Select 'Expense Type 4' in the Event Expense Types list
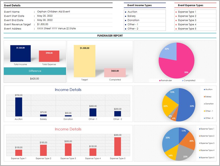220x166 pixels. (x=195, y=24)
